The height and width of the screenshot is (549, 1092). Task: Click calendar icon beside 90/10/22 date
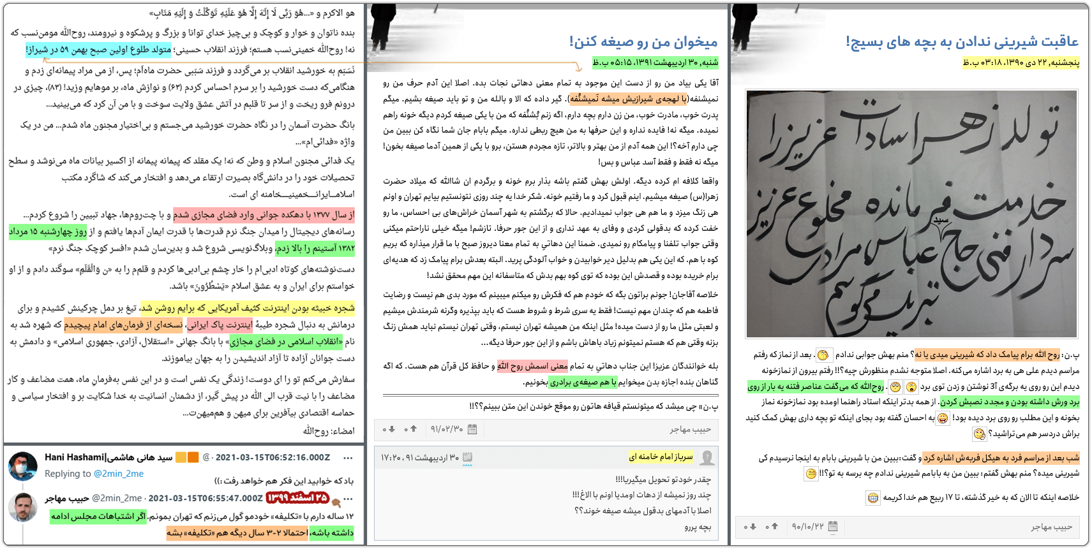[x=833, y=527]
